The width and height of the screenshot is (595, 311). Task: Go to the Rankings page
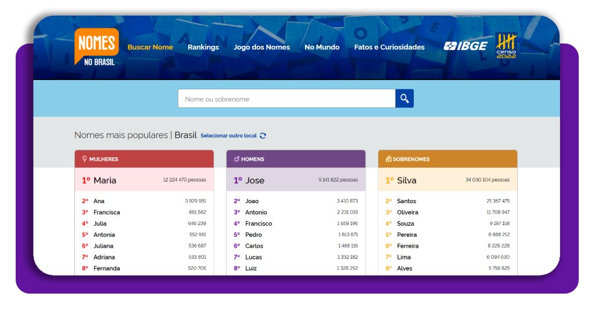[x=203, y=47]
